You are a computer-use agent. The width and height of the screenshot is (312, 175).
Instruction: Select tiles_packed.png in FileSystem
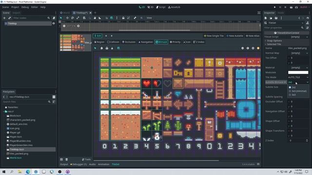(x=19, y=154)
